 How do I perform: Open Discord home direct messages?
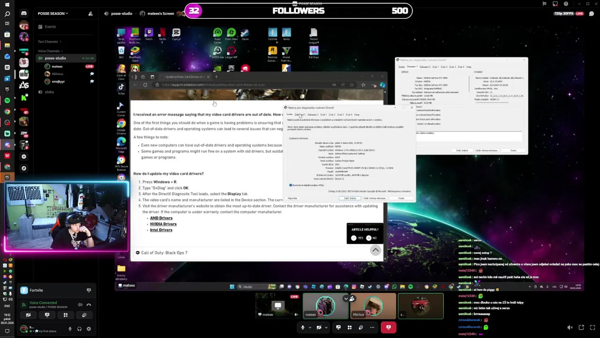click(24, 13)
